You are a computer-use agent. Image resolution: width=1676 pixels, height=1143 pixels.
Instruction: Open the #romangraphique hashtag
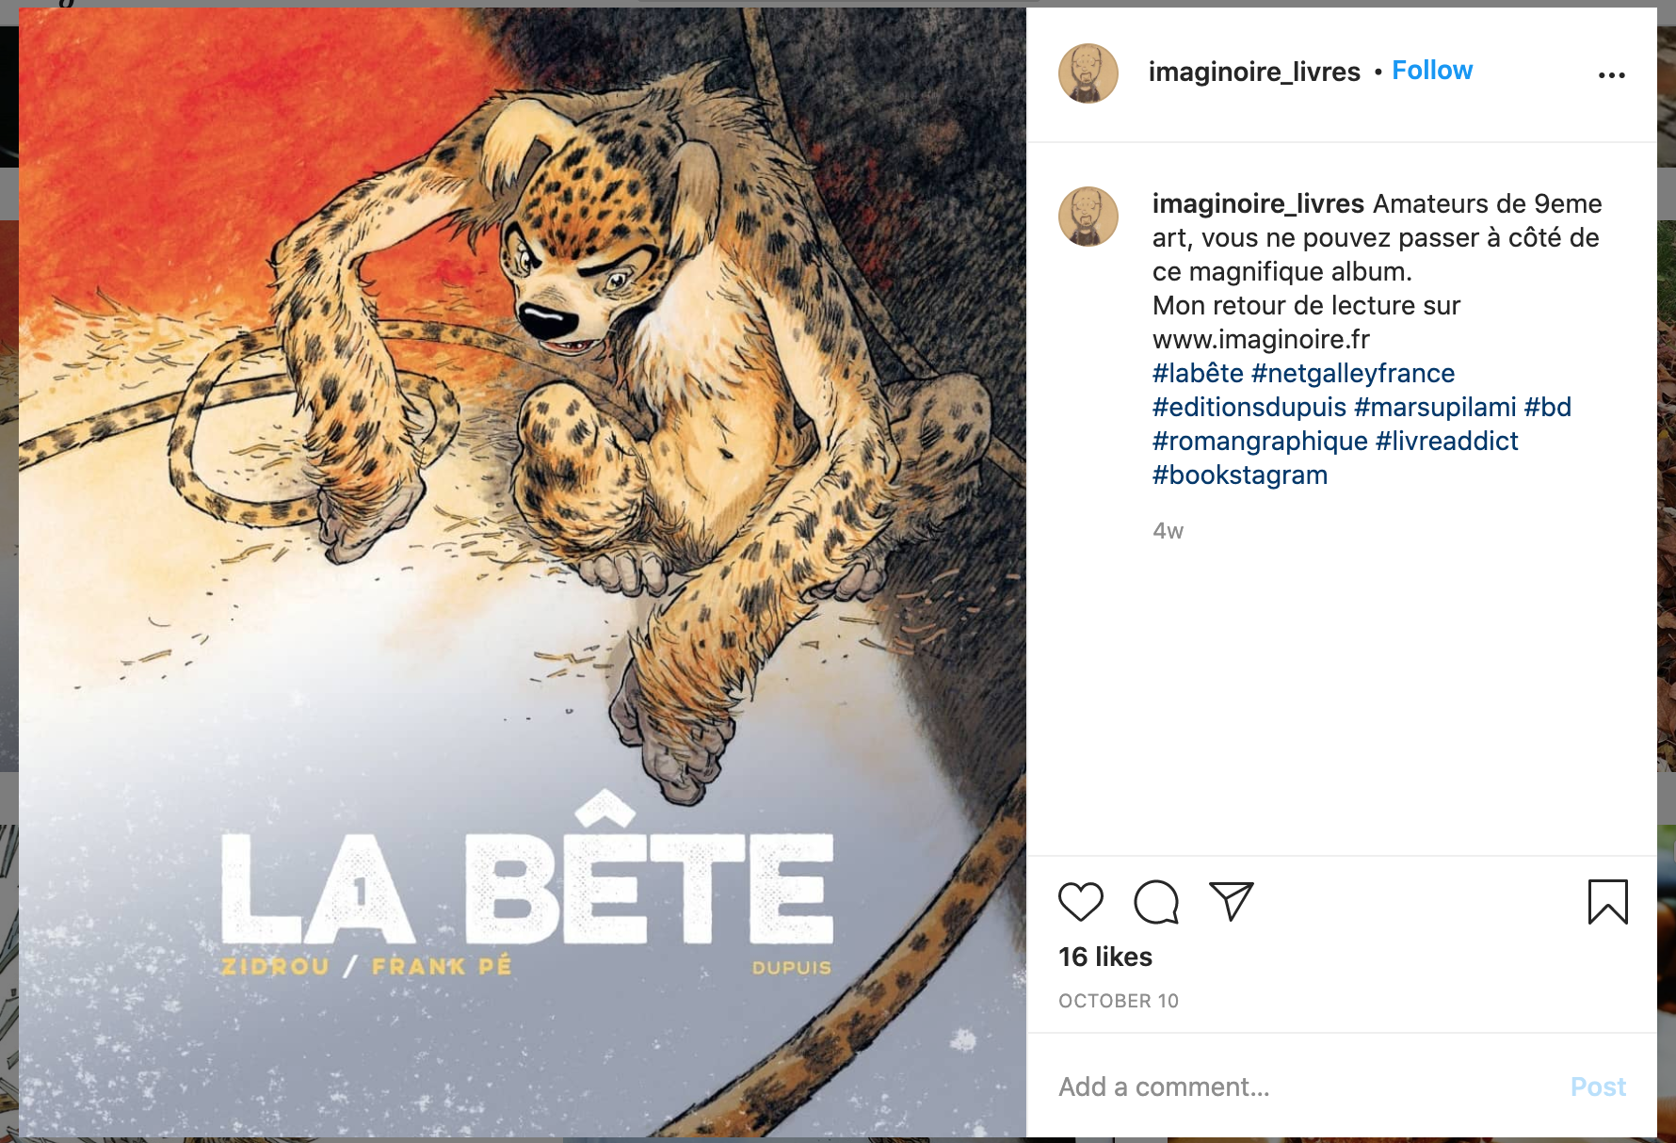[1260, 441]
